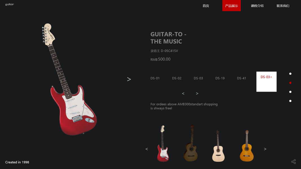
Task: Select the fourth page indicator dot
Action: tap(290, 101)
